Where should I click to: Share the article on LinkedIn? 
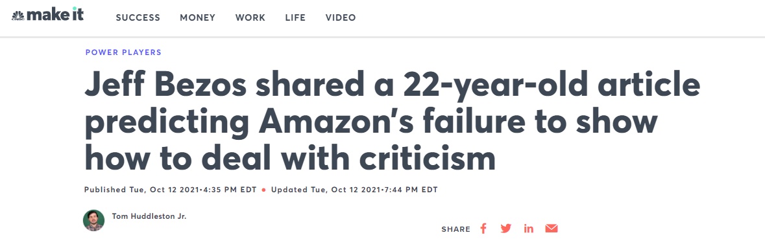(529, 229)
